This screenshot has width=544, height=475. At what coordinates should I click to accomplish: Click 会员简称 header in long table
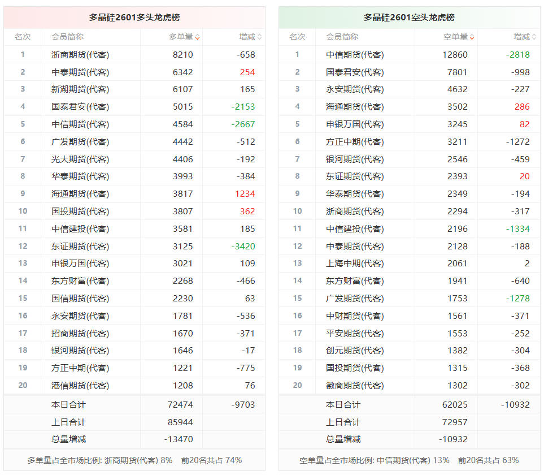coord(68,37)
